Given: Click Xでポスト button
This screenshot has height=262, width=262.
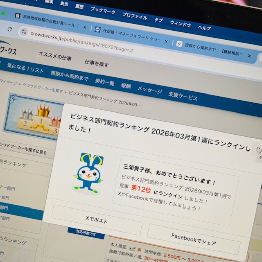Looking at the screenshot, I should tap(97, 220).
